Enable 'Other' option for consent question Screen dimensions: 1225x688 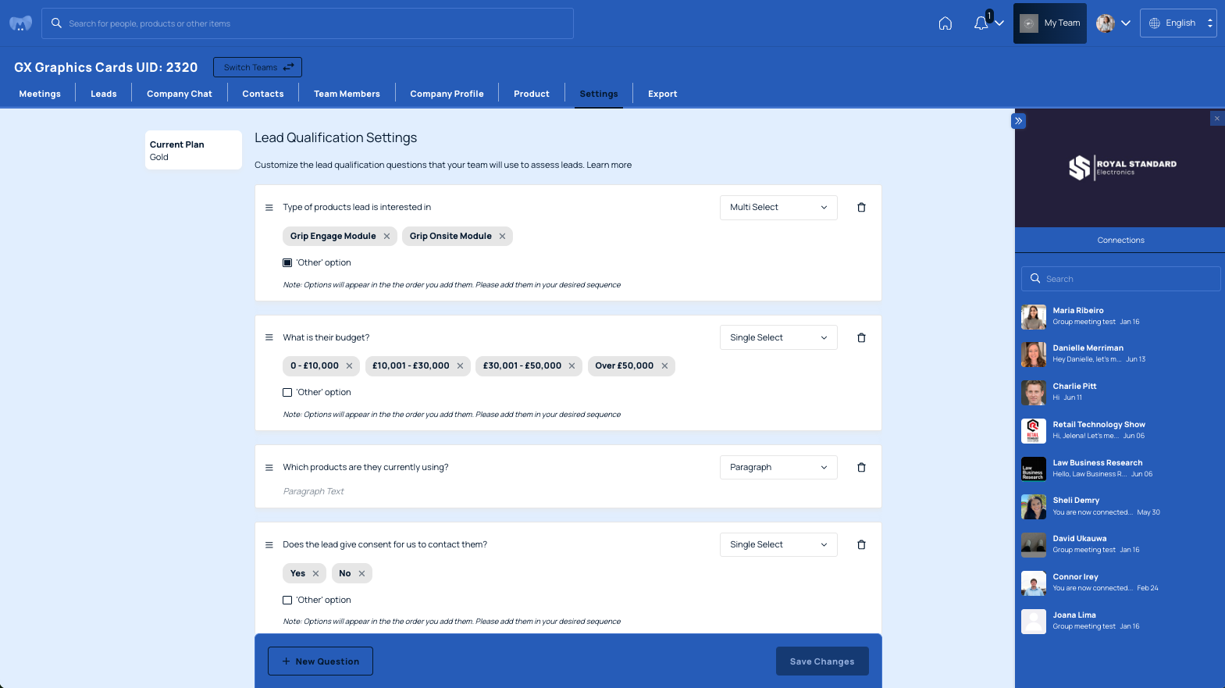point(287,601)
